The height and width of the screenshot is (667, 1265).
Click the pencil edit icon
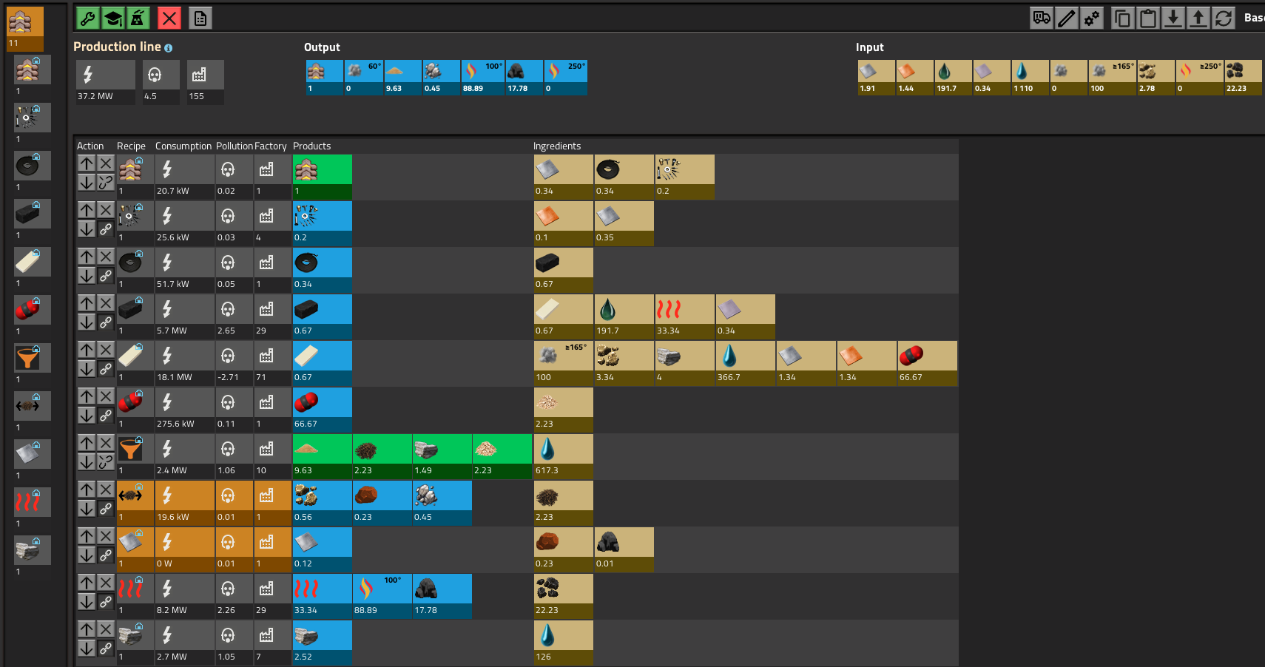(x=1067, y=18)
